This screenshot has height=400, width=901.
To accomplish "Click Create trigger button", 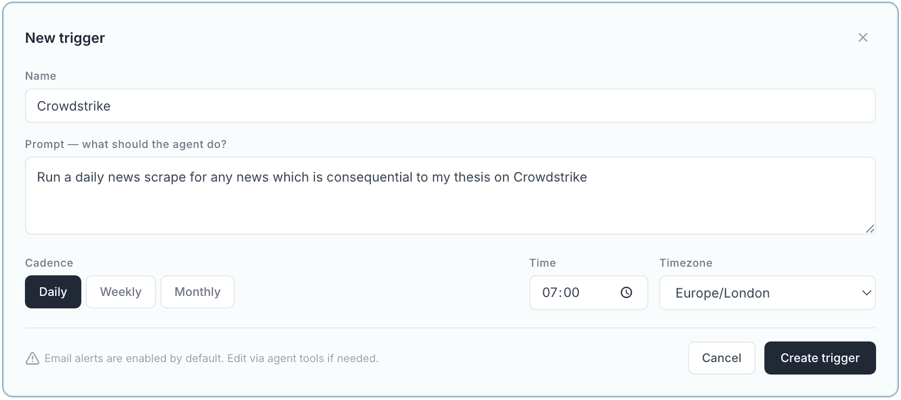I will [820, 358].
